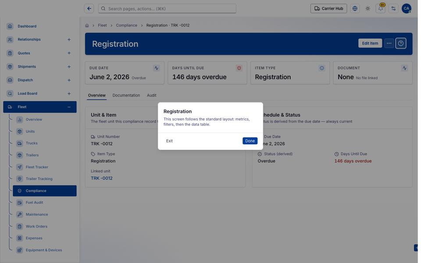This screenshot has width=421, height=263.
Task: Click the Item Type info icon
Action: [x=321, y=68]
